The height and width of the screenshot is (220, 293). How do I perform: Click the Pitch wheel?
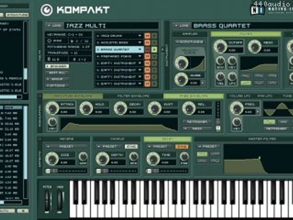[x=48, y=201]
